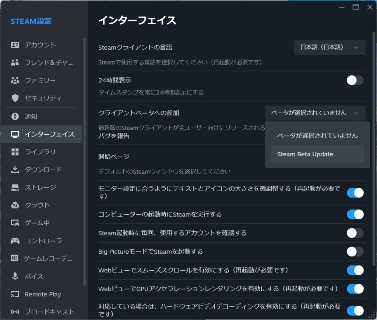Viewport: 377px width, 320px height.
Task: Click the STEAM設定 header text
Action: (x=31, y=21)
